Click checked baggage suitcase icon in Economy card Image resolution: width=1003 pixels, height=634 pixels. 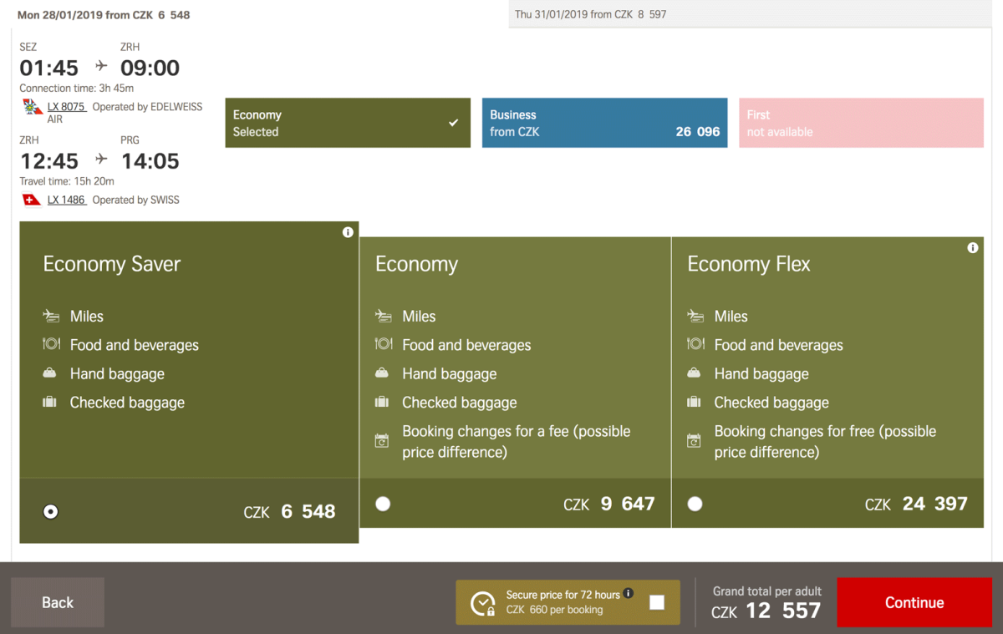[383, 402]
